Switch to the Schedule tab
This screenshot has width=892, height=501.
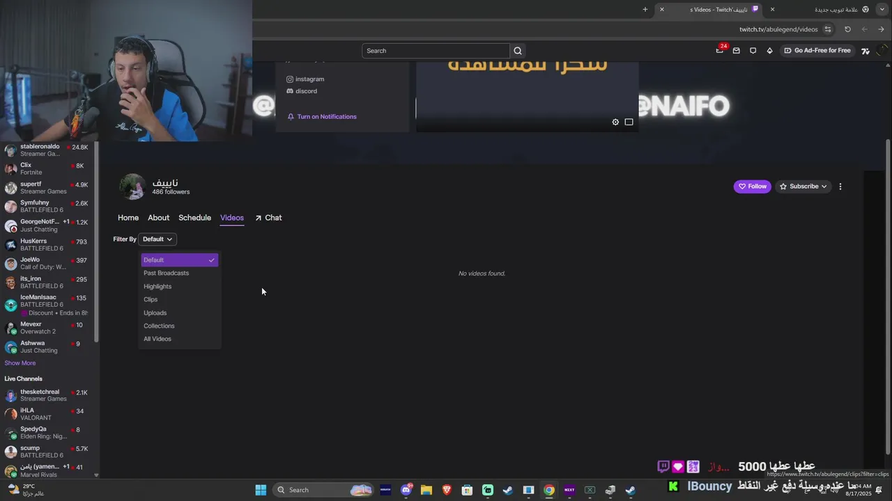tap(194, 218)
